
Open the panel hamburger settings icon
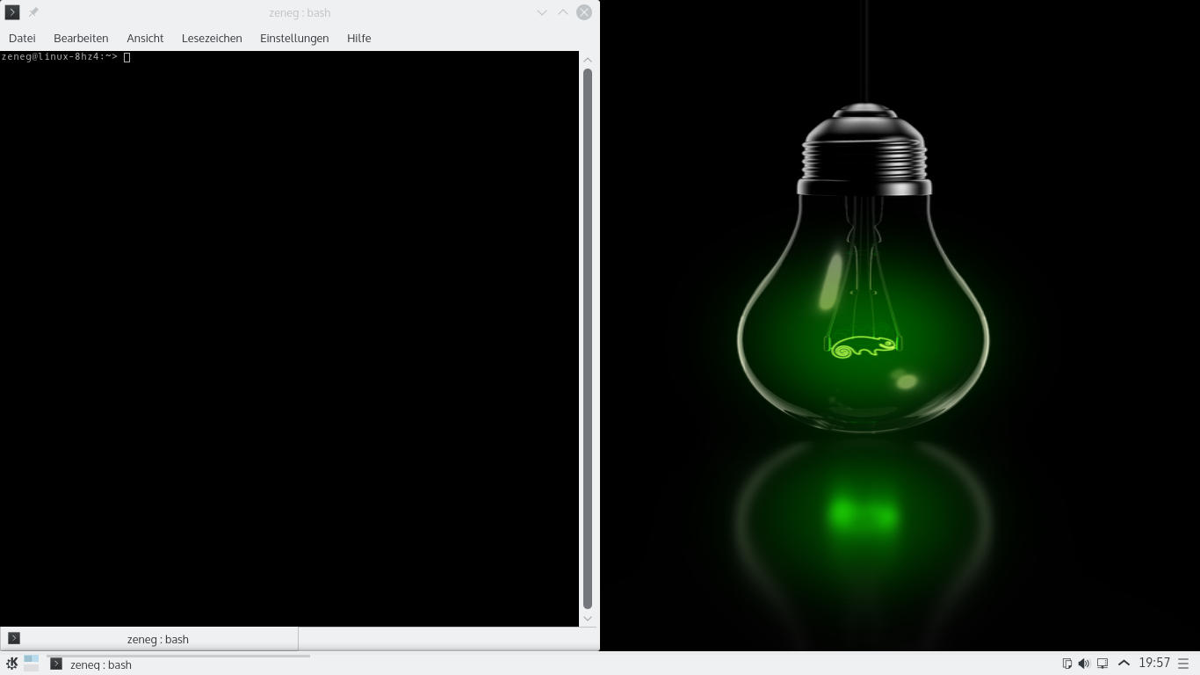(1183, 664)
